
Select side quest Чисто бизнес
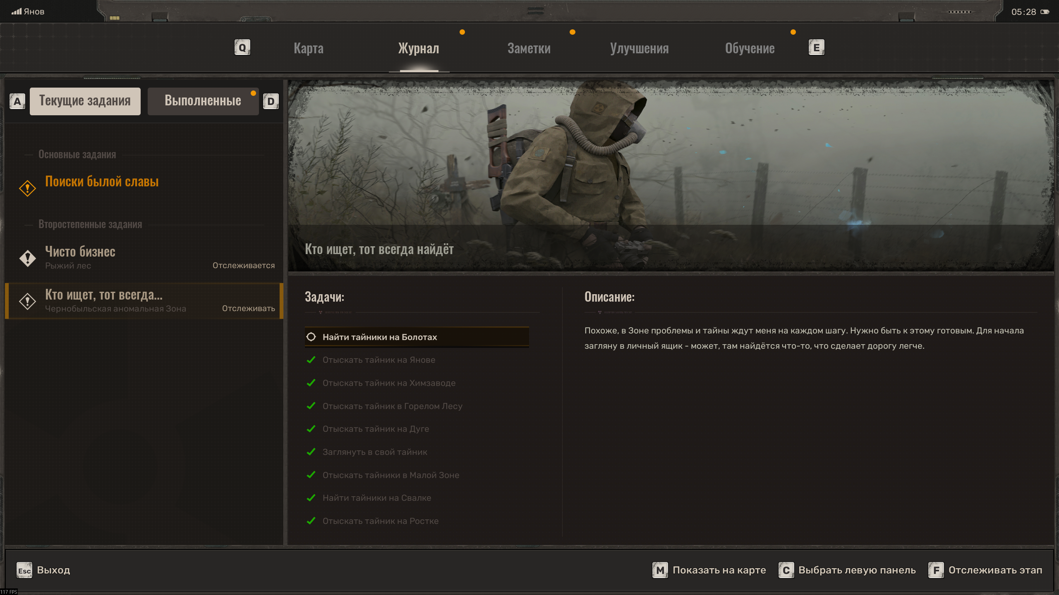click(x=80, y=252)
